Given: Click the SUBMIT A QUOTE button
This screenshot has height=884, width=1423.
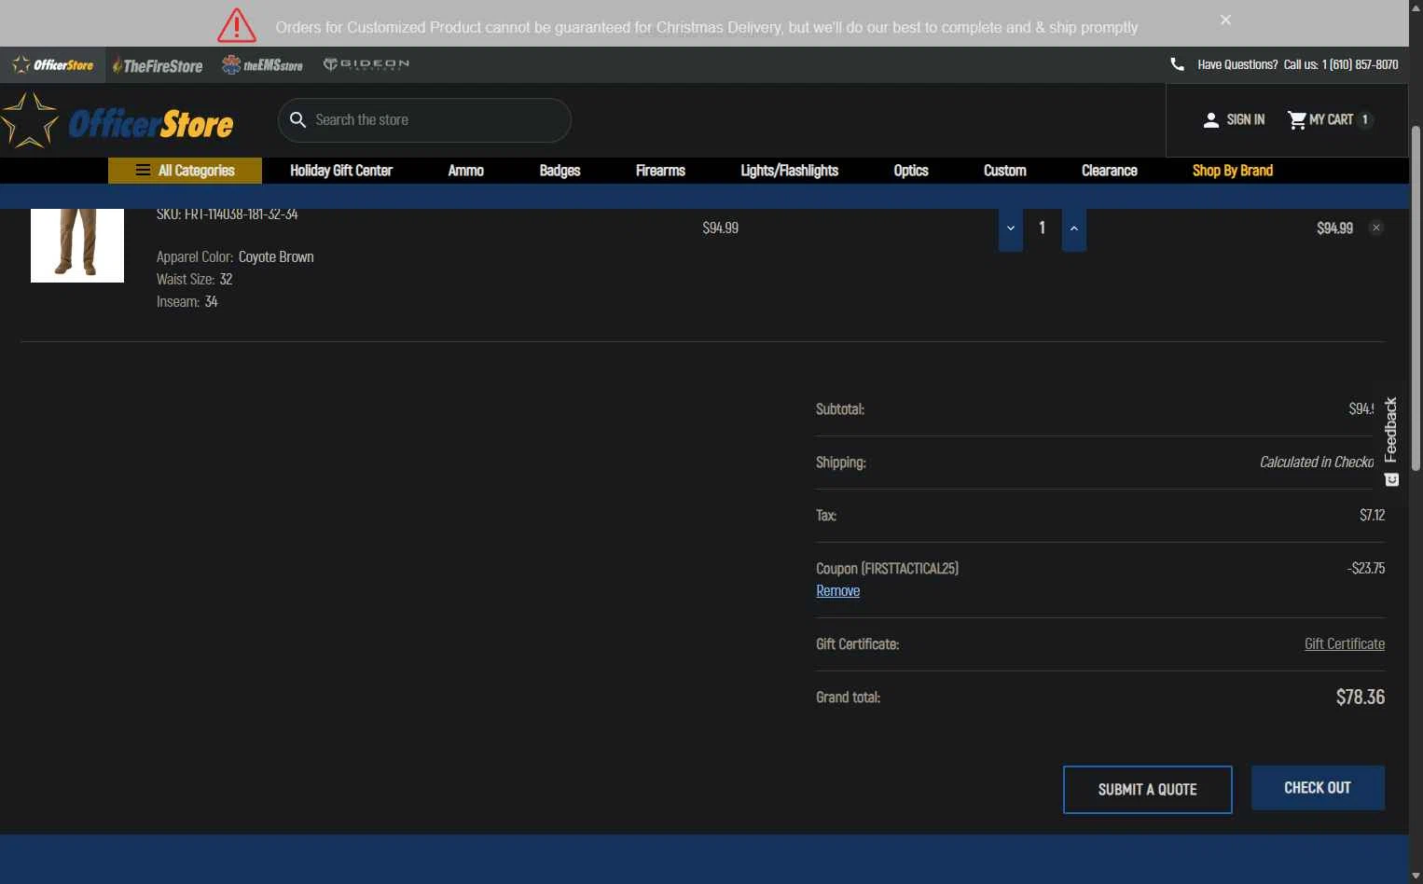Looking at the screenshot, I should tap(1148, 790).
